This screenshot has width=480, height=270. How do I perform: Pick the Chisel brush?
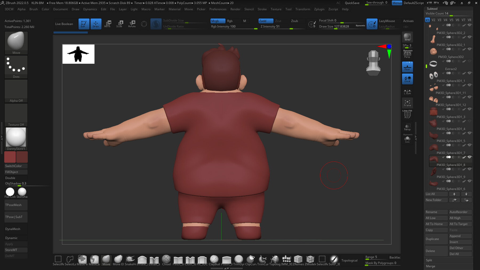pyautogui.click(x=166, y=260)
